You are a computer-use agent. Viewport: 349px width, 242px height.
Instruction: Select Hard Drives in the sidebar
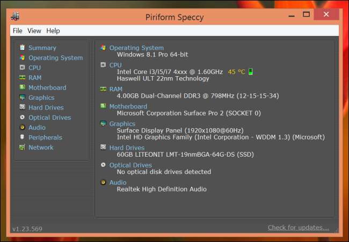46,107
